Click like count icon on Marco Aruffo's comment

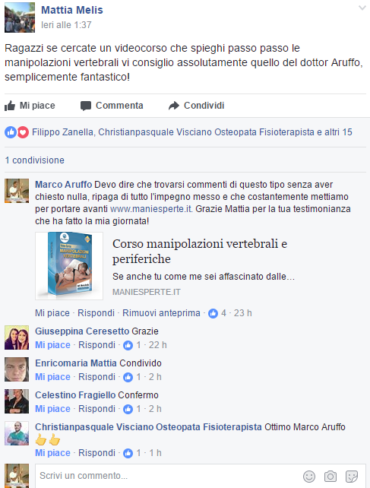coord(213,313)
